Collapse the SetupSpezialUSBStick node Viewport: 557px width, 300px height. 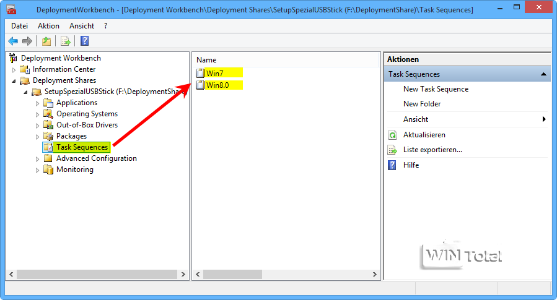(25, 92)
